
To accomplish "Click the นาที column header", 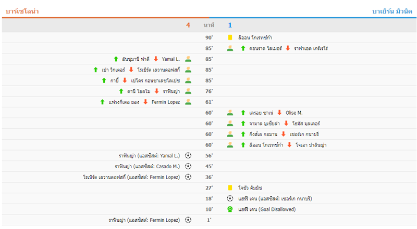I will [x=209, y=25].
